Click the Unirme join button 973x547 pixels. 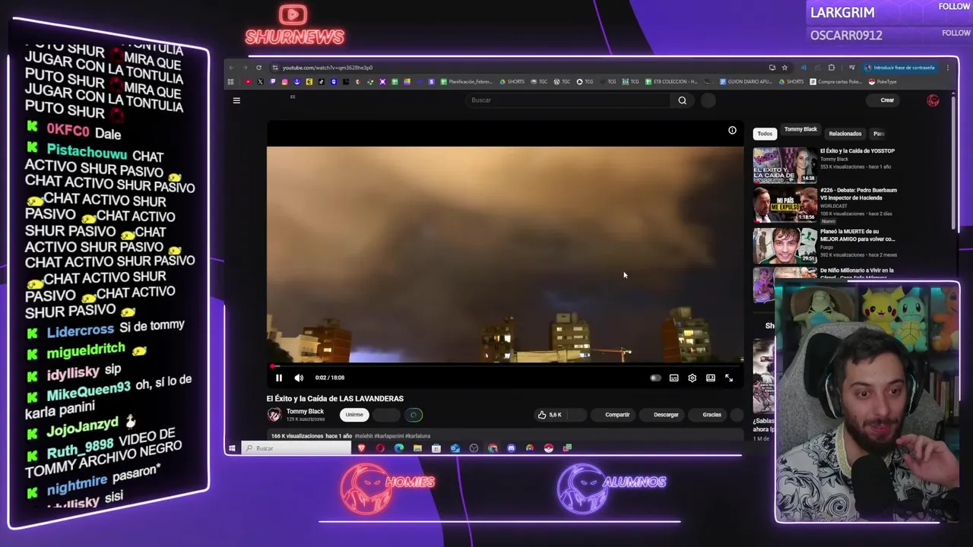pos(354,415)
